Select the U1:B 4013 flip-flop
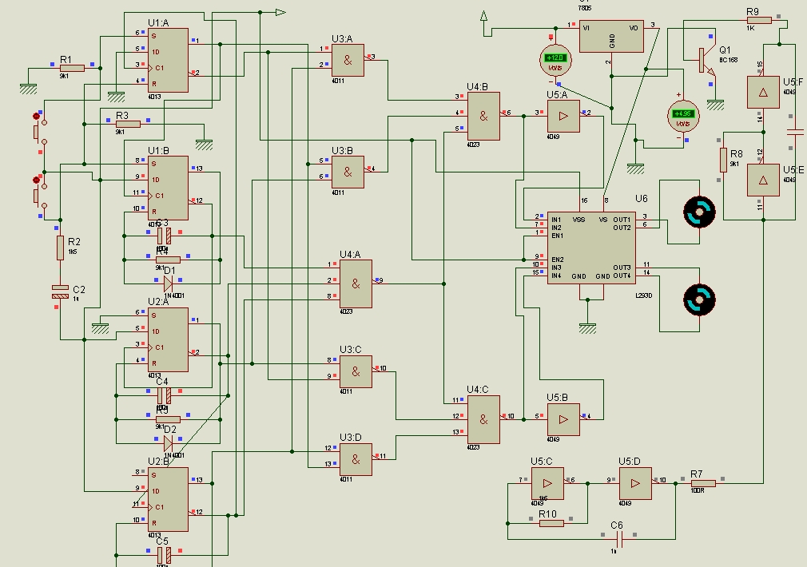The image size is (807, 567). (168, 188)
